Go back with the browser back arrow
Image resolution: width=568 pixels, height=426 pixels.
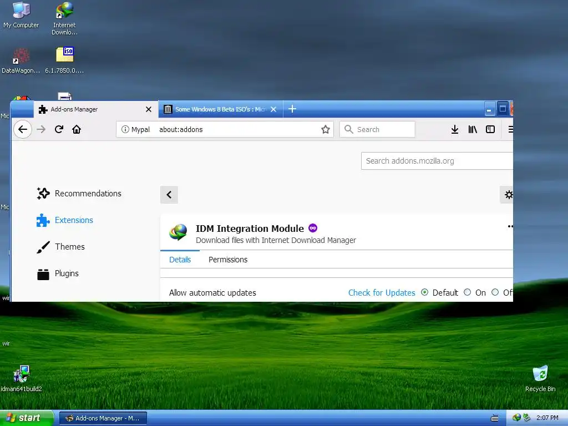click(22, 129)
